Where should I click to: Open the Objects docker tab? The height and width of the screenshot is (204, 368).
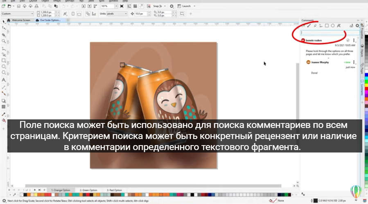point(362,51)
